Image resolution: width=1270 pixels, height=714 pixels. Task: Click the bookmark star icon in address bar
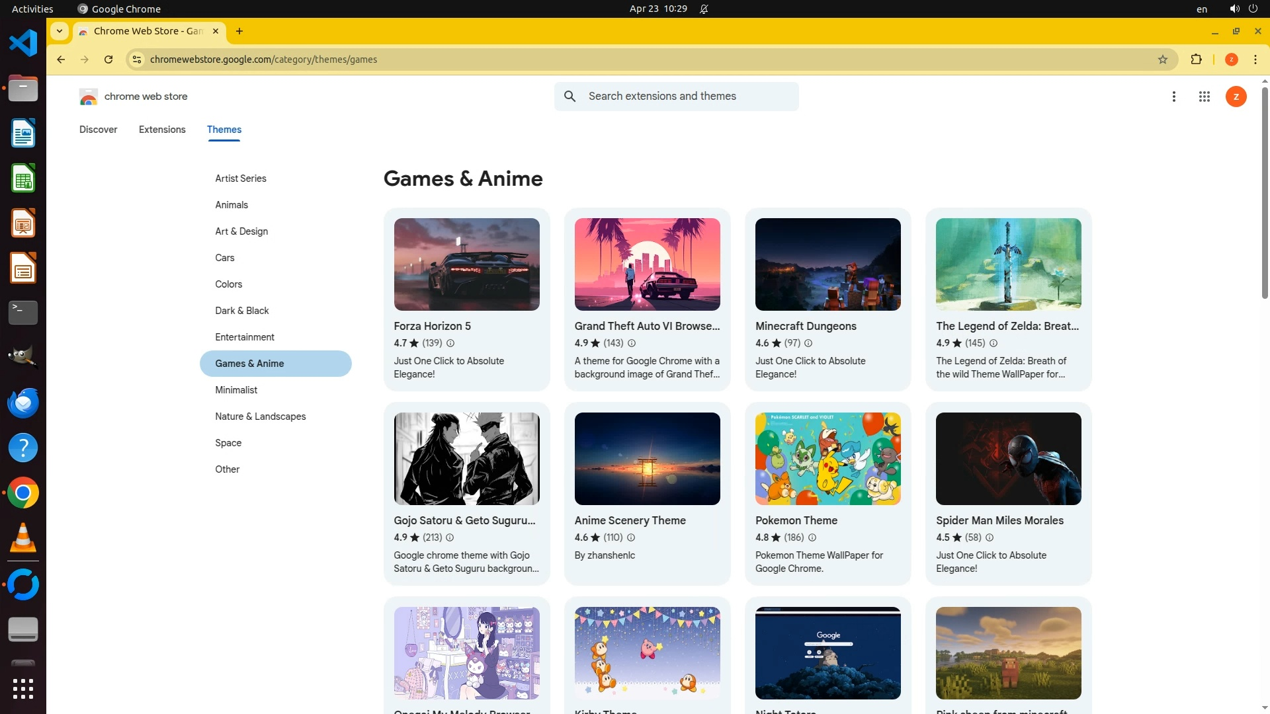[1163, 59]
